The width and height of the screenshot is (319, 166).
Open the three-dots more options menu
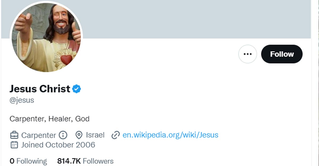click(247, 54)
